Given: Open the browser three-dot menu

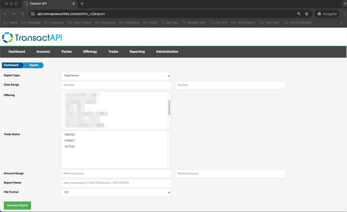Looking at the screenshot, I should tap(342, 13).
